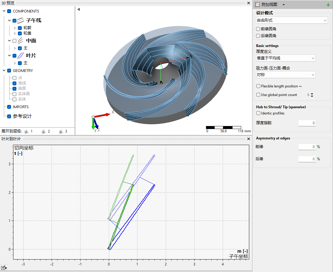Click the 叶片 blade icon in tree
Image resolution: width=333 pixels, height=272 pixels.
[21, 56]
